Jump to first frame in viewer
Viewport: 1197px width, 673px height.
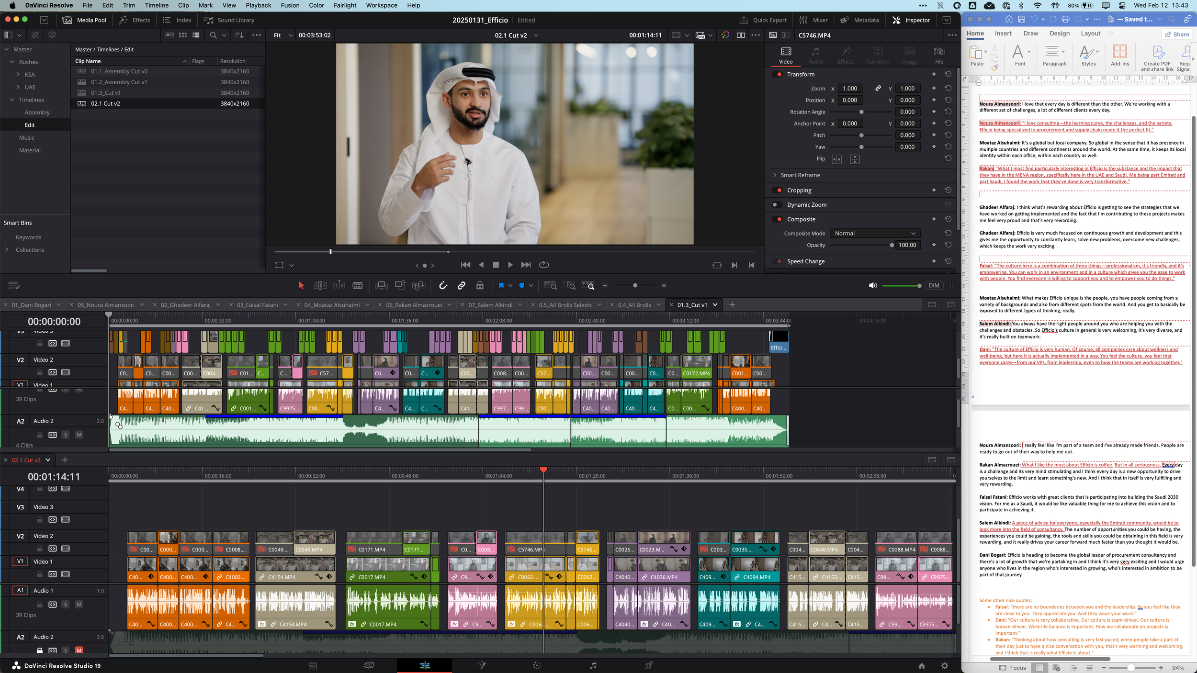tap(465, 265)
